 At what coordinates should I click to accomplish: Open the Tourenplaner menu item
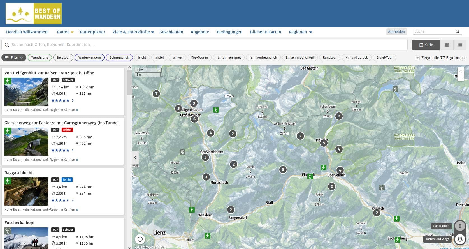[x=92, y=32]
